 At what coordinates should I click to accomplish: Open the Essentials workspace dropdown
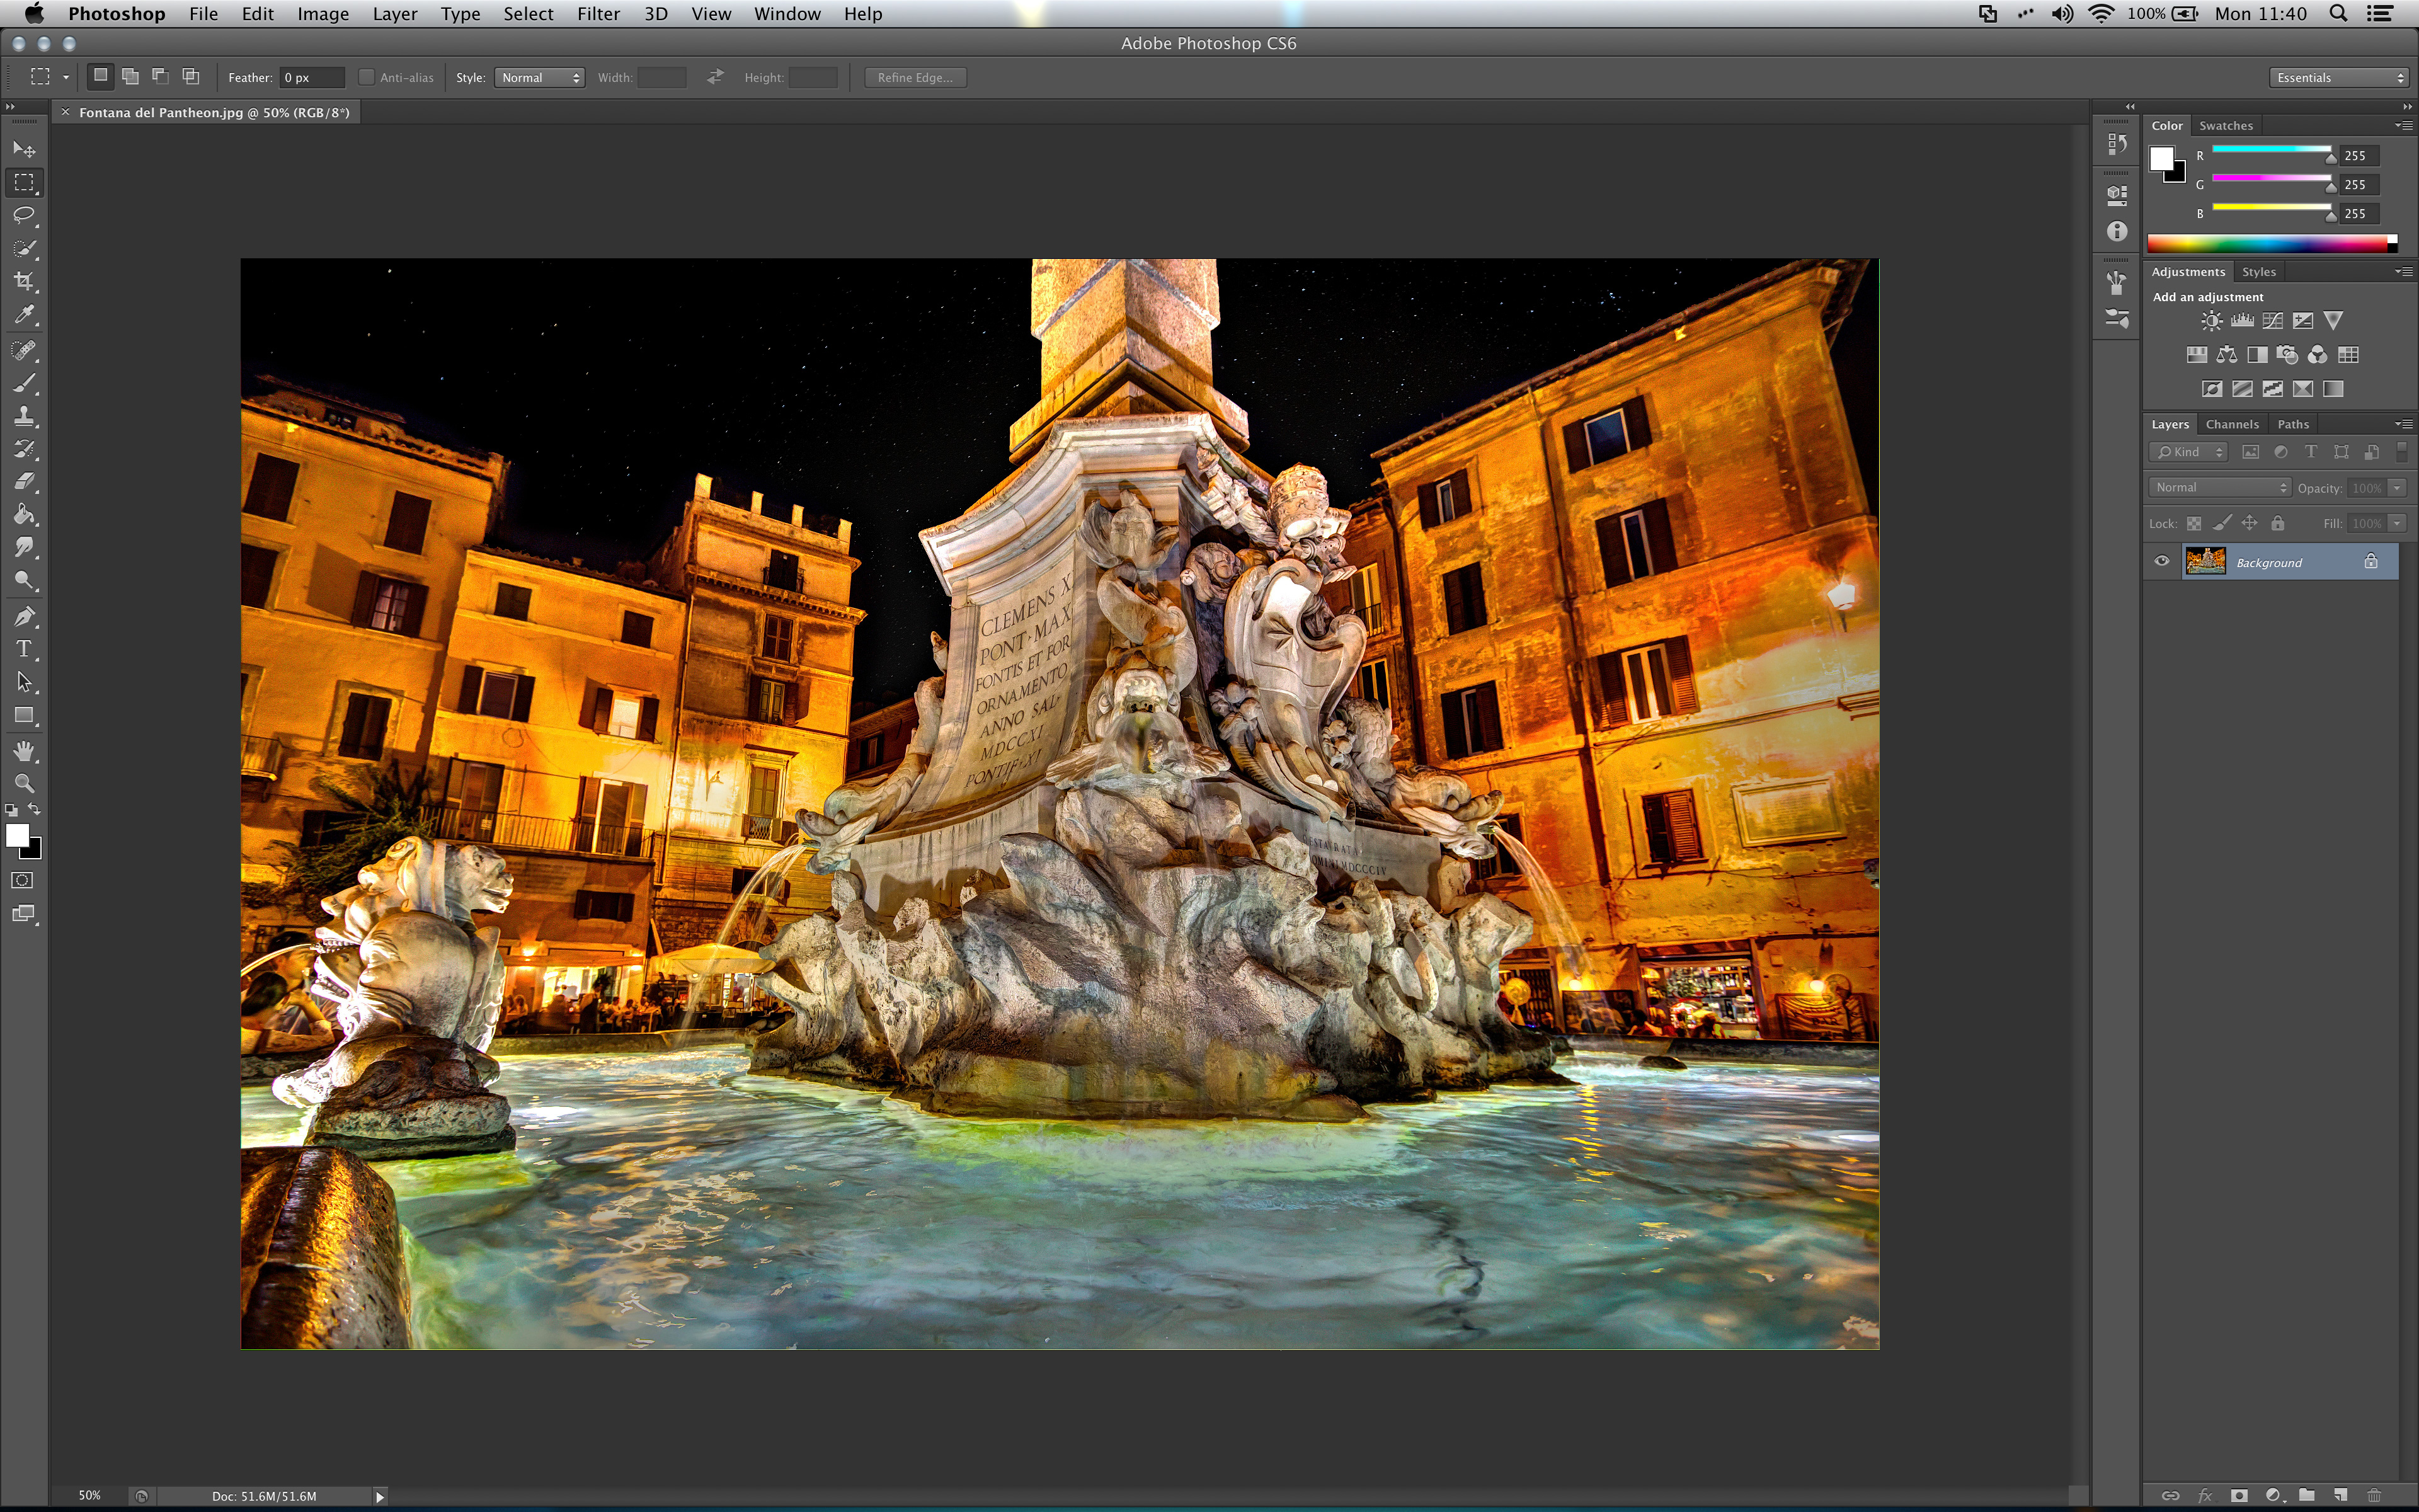point(2339,77)
